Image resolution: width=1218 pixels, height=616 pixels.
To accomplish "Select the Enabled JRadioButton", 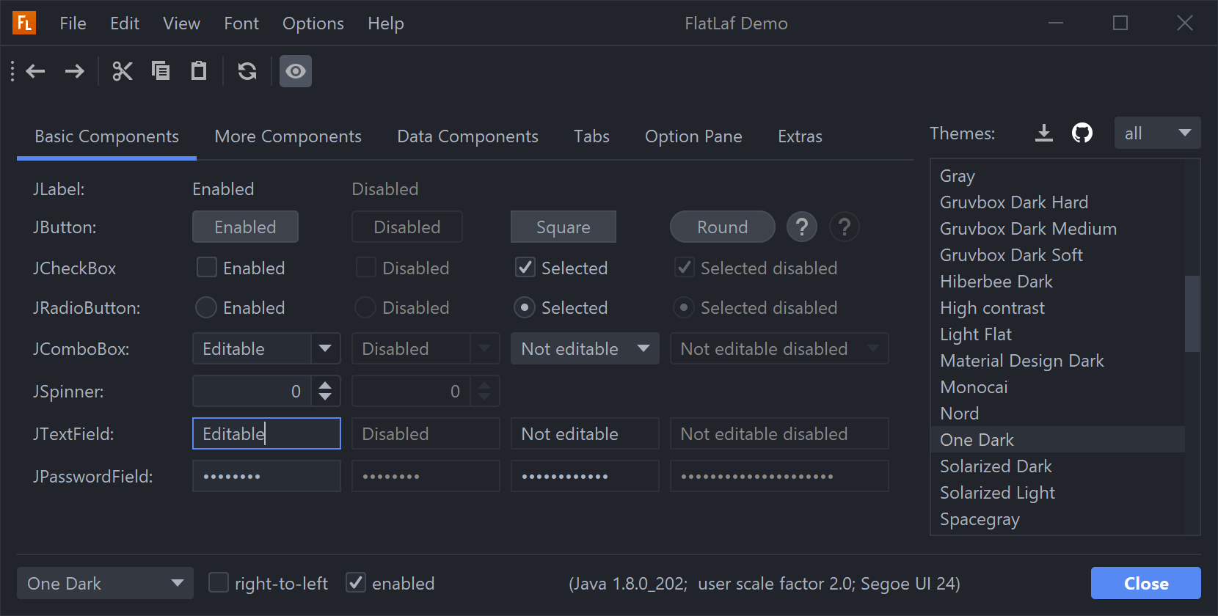I will click(x=206, y=308).
